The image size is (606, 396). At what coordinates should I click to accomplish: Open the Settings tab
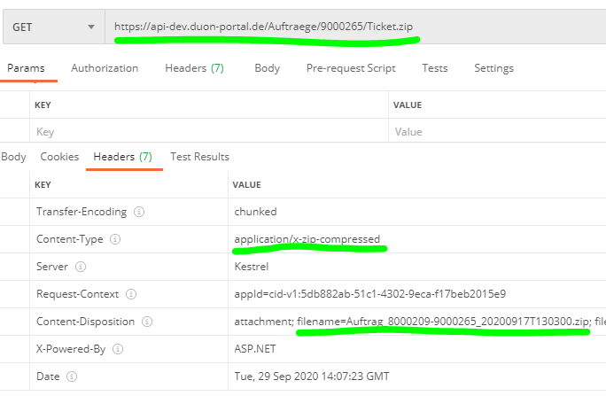pyautogui.click(x=493, y=68)
